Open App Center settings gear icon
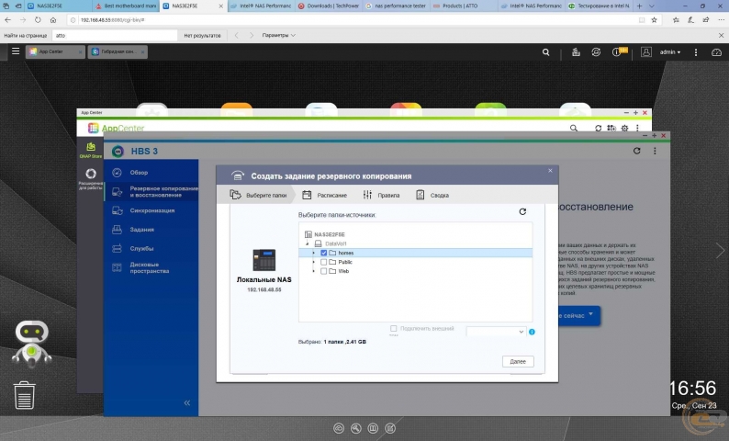729x441 pixels. [625, 128]
